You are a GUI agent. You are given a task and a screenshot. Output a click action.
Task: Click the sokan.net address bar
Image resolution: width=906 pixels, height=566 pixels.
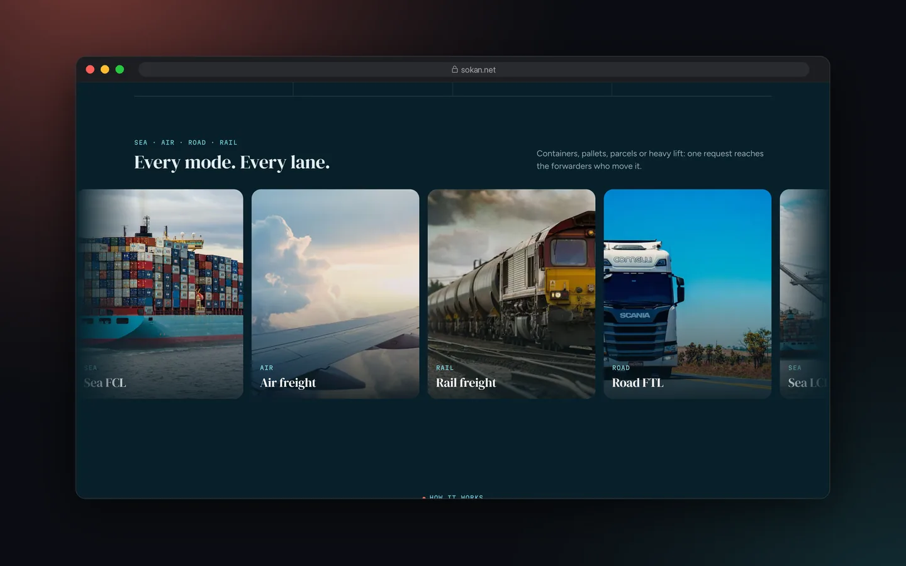(x=474, y=70)
